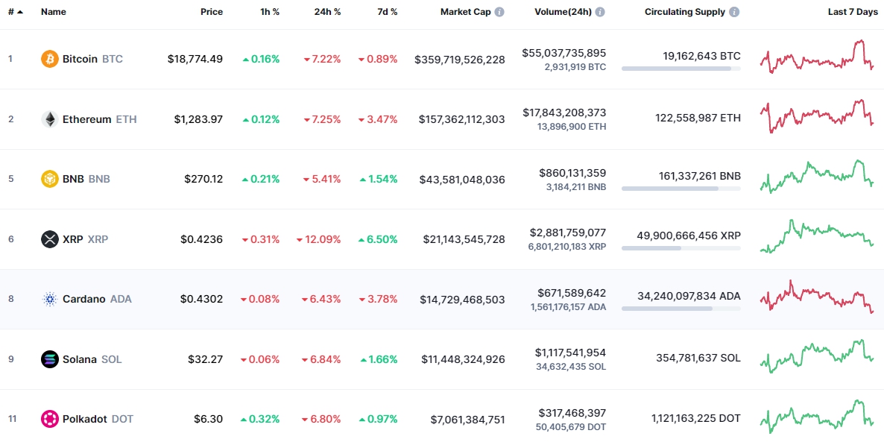Open the Ethereum coin page link
Screen dimensions: 884x445
pyautogui.click(x=99, y=119)
